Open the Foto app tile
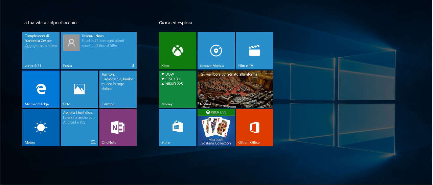The height and width of the screenshot is (185, 433). [79, 89]
